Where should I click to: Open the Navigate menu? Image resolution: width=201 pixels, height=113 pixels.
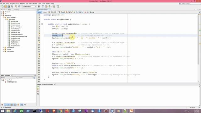12,3
